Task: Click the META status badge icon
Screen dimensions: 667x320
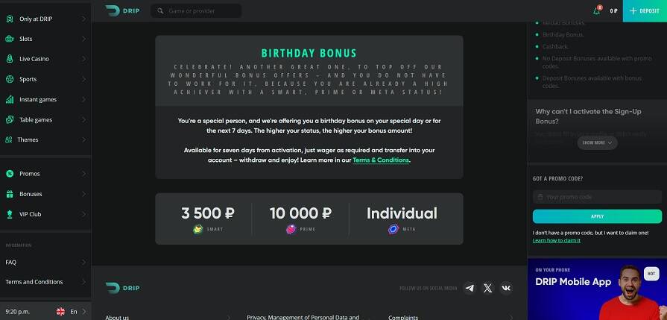Action: point(393,229)
